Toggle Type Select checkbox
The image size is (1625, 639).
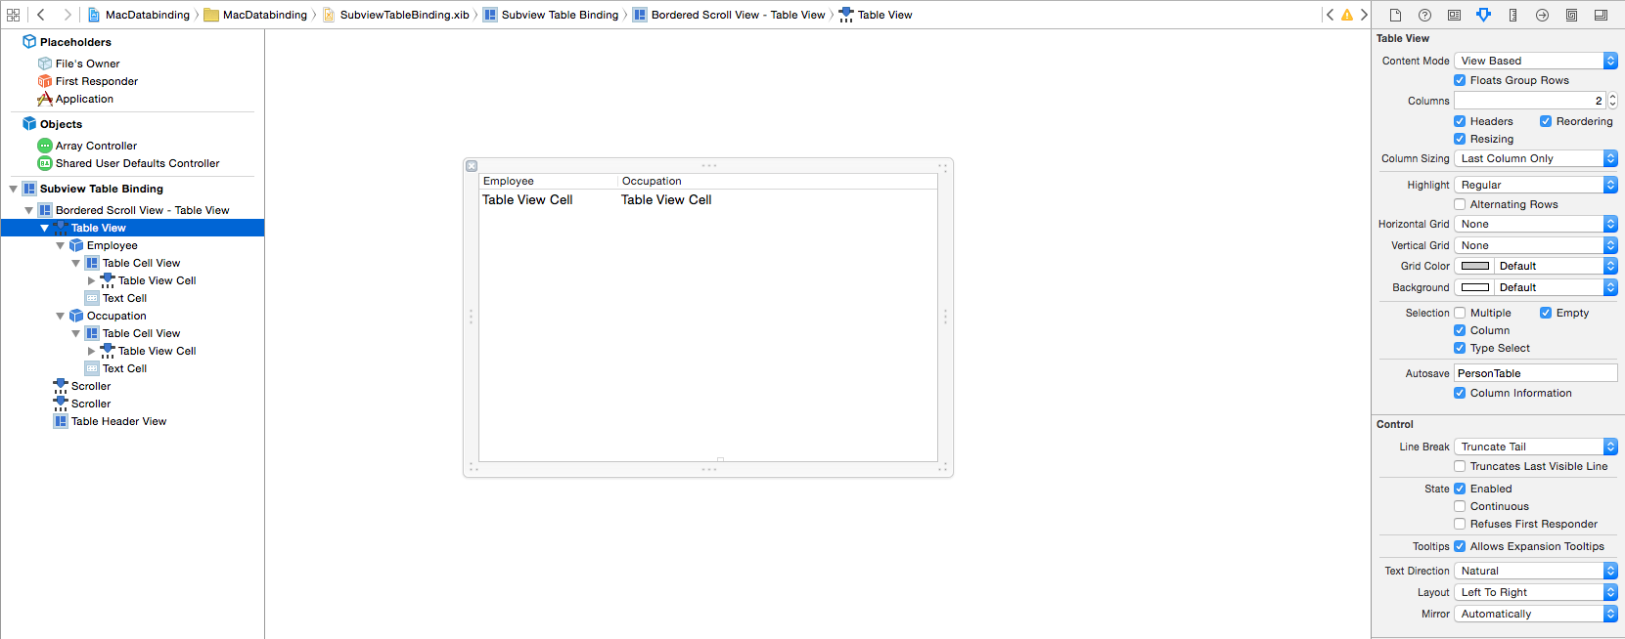(1460, 348)
